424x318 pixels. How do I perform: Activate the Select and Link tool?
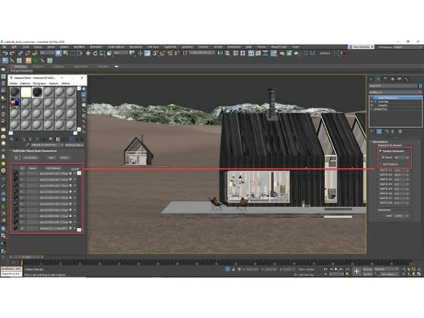click(x=20, y=53)
